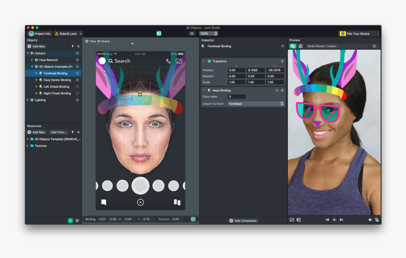Click the crop icon under the preview
Viewport: 406px width, 258px height.
point(377,220)
